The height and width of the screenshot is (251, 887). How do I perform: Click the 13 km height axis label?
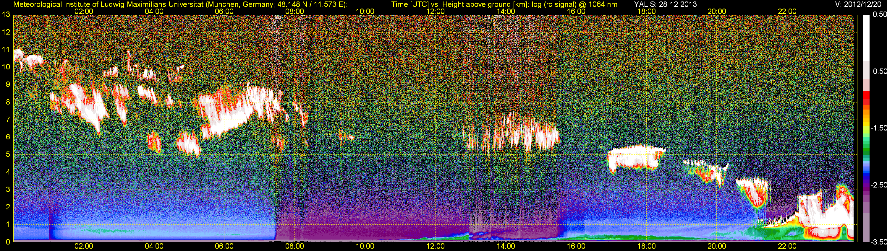7,15
